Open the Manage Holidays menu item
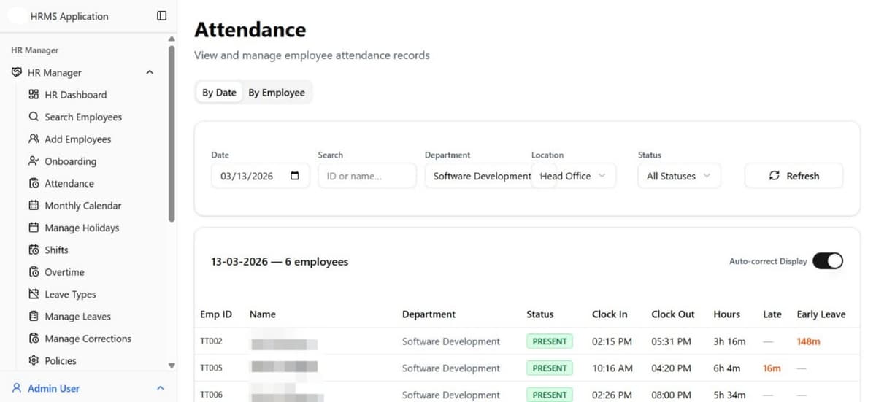Screen dimensions: 876x402 82,228
